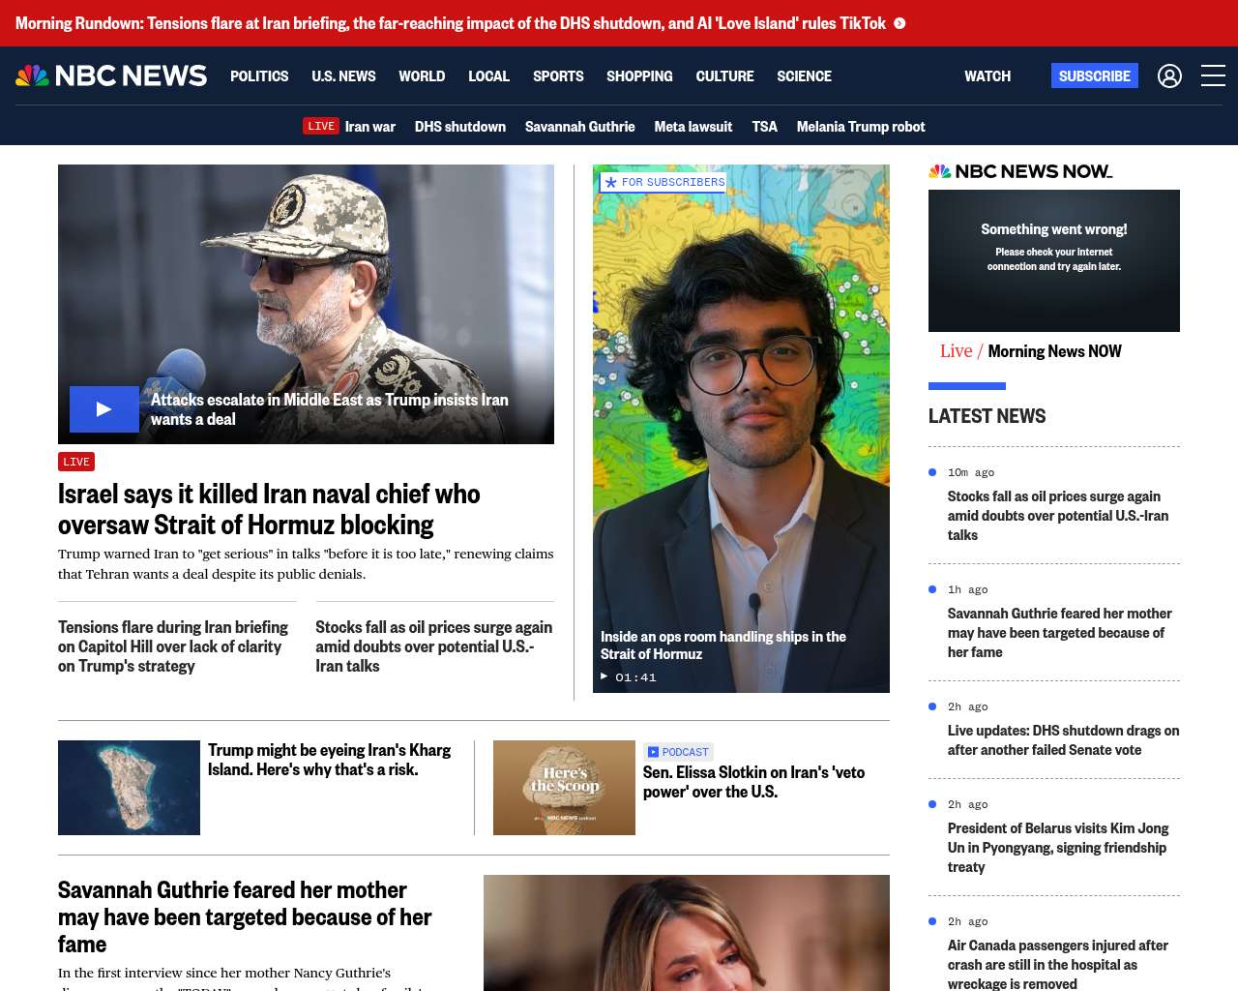The image size is (1238, 991).
Task: Click the red LIVE badge beside Iran war
Action: click(x=321, y=126)
